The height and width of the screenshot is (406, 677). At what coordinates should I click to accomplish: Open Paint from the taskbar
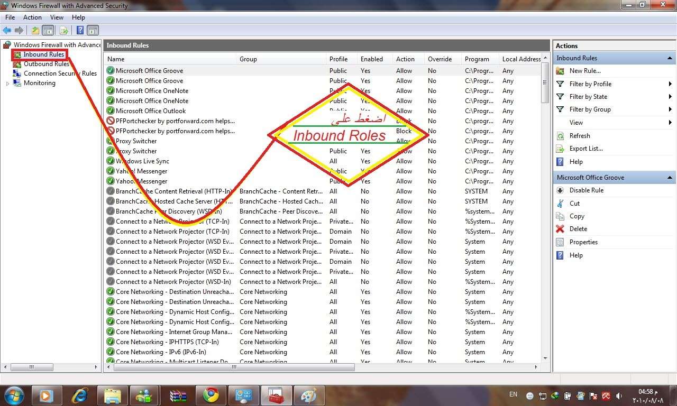coord(308,395)
